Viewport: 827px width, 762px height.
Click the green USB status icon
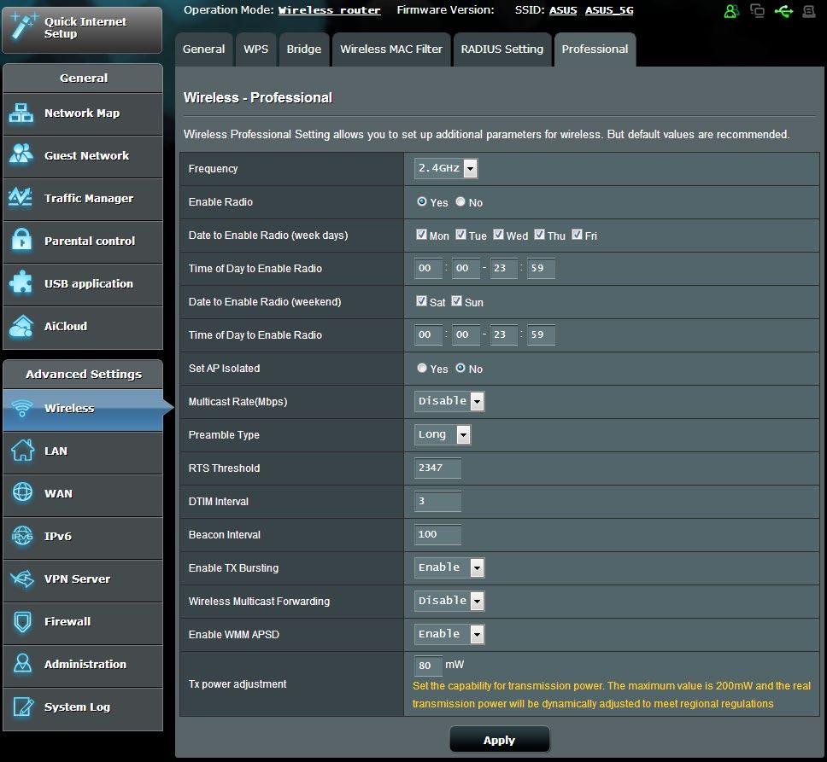point(783,10)
